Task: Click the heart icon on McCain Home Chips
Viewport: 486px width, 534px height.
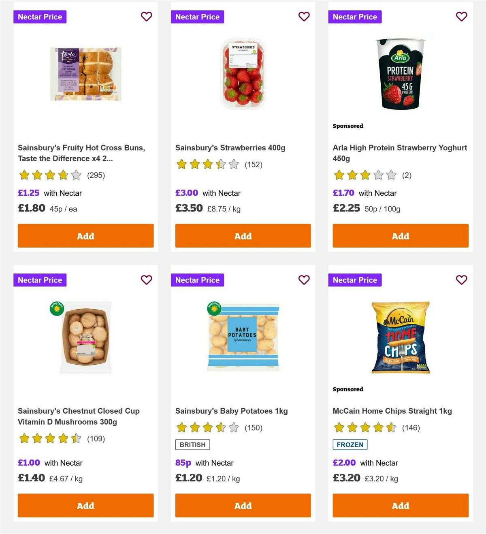Action: (461, 280)
